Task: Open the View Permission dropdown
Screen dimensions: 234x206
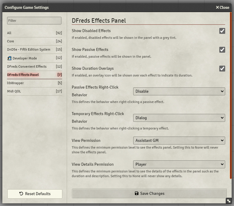Action: pos(179,140)
